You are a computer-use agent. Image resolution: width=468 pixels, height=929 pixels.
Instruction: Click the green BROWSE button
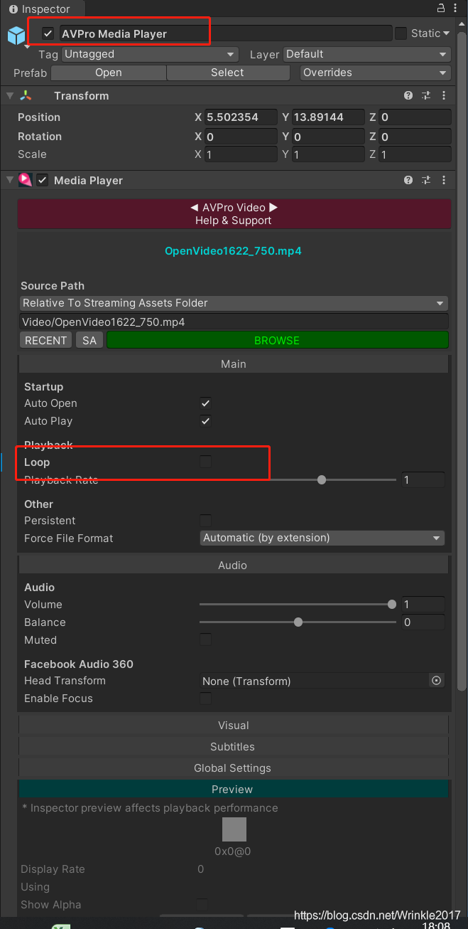point(277,340)
